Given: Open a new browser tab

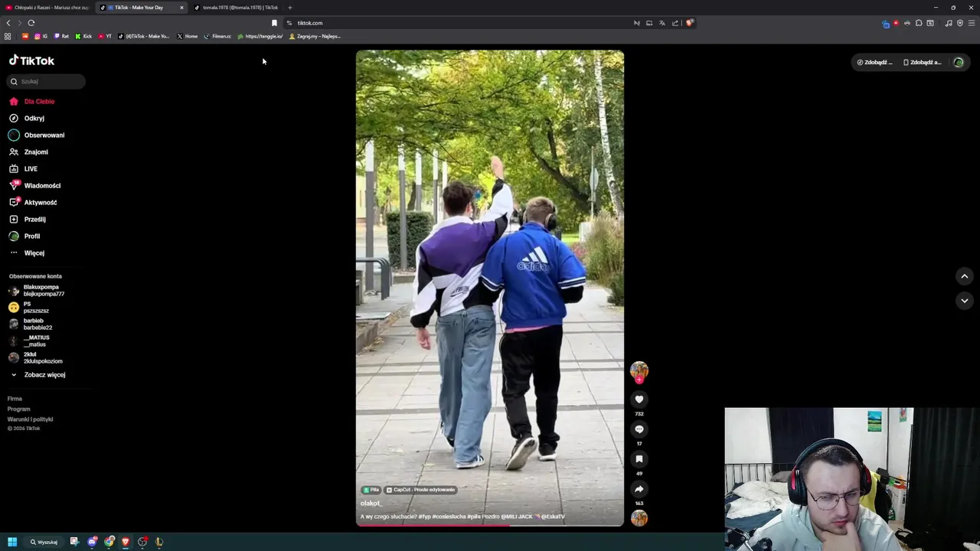Looking at the screenshot, I should tap(289, 8).
